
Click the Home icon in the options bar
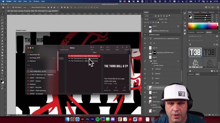3,8
